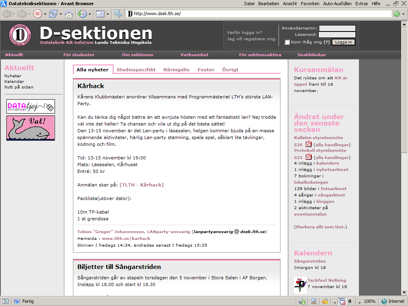Click the Back navigation arrow
408x306 pixels.
6,14
